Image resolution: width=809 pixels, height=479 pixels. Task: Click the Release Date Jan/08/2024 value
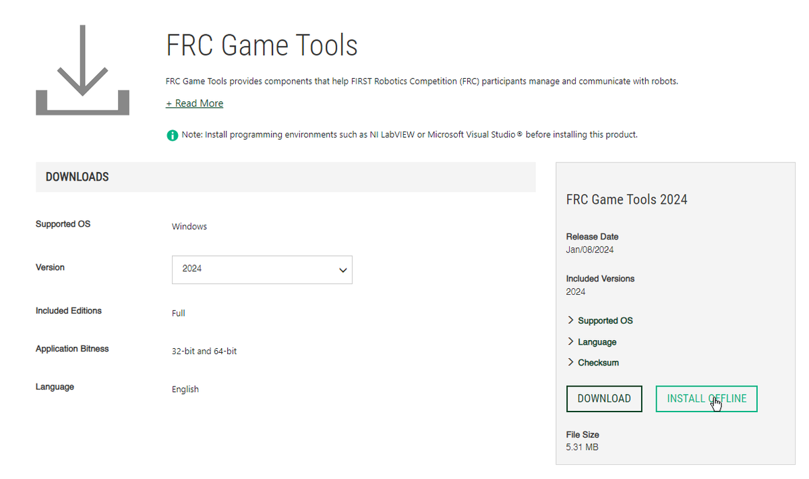click(590, 250)
